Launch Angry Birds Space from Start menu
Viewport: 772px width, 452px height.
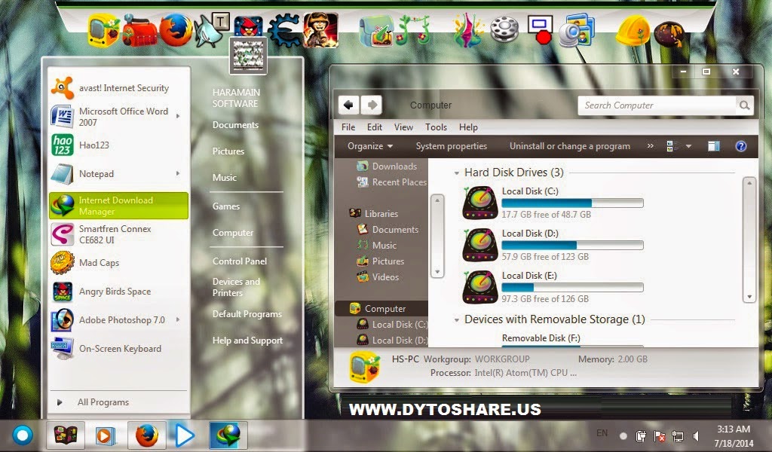pos(118,292)
